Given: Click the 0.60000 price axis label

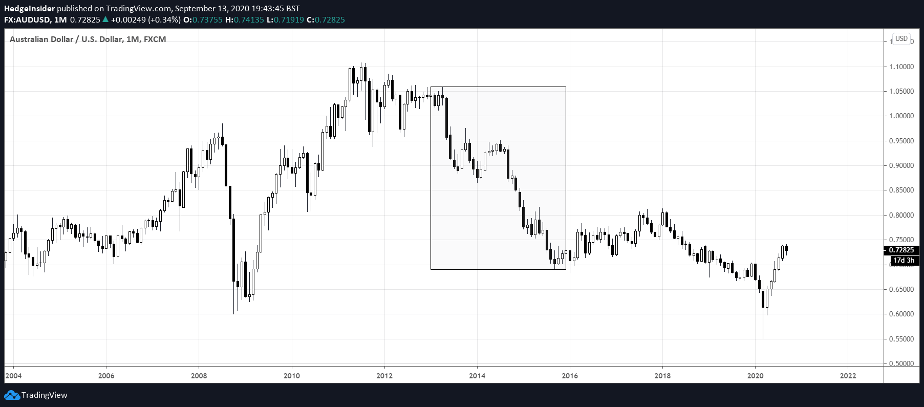Looking at the screenshot, I should tap(901, 314).
